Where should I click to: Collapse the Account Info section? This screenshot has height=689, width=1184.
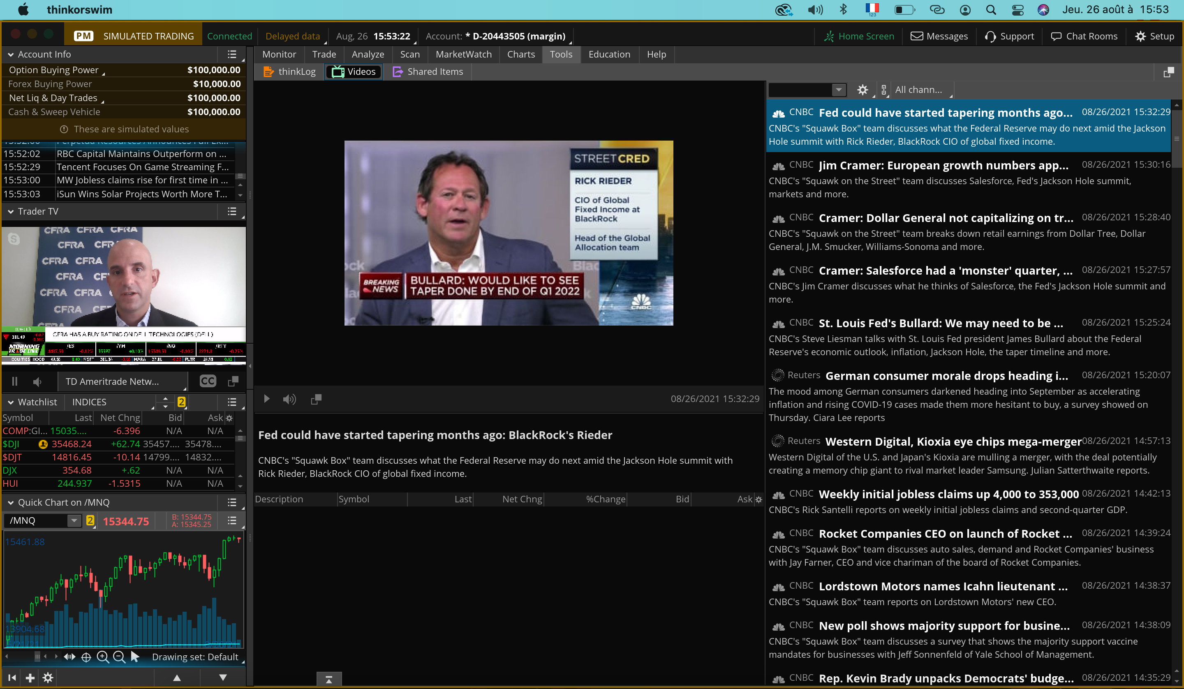click(x=10, y=55)
